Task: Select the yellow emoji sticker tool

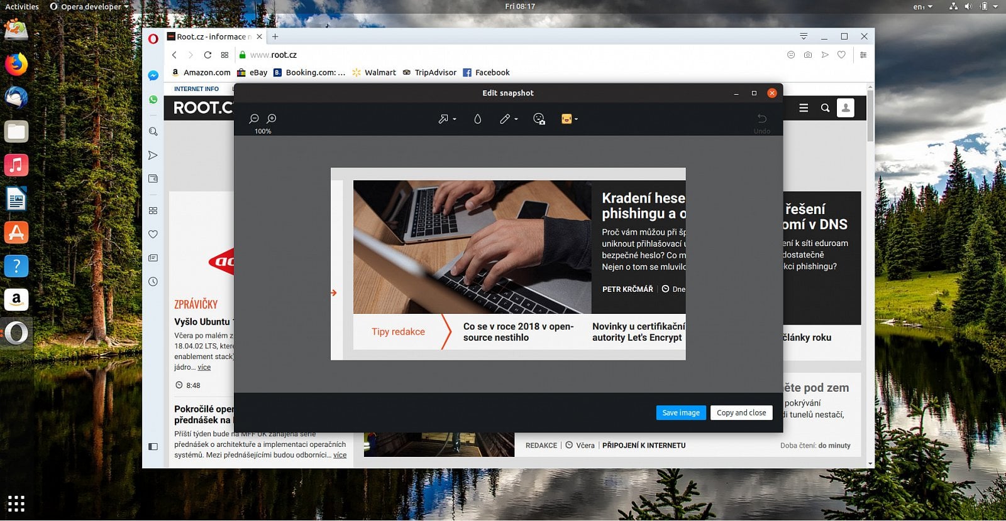Action: tap(567, 119)
